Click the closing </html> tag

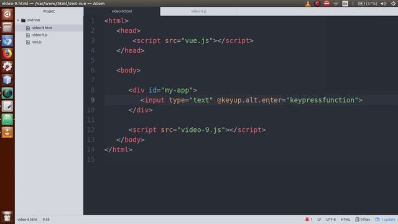(x=118, y=149)
